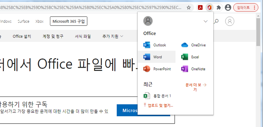
Task: Open PowerPoint from the Office popup
Action: (157, 69)
